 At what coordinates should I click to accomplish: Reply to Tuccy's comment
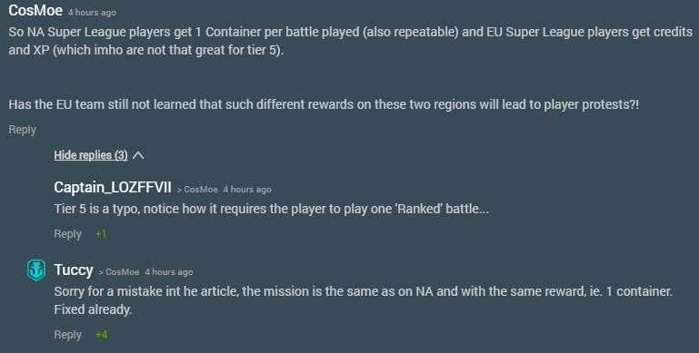(68, 334)
